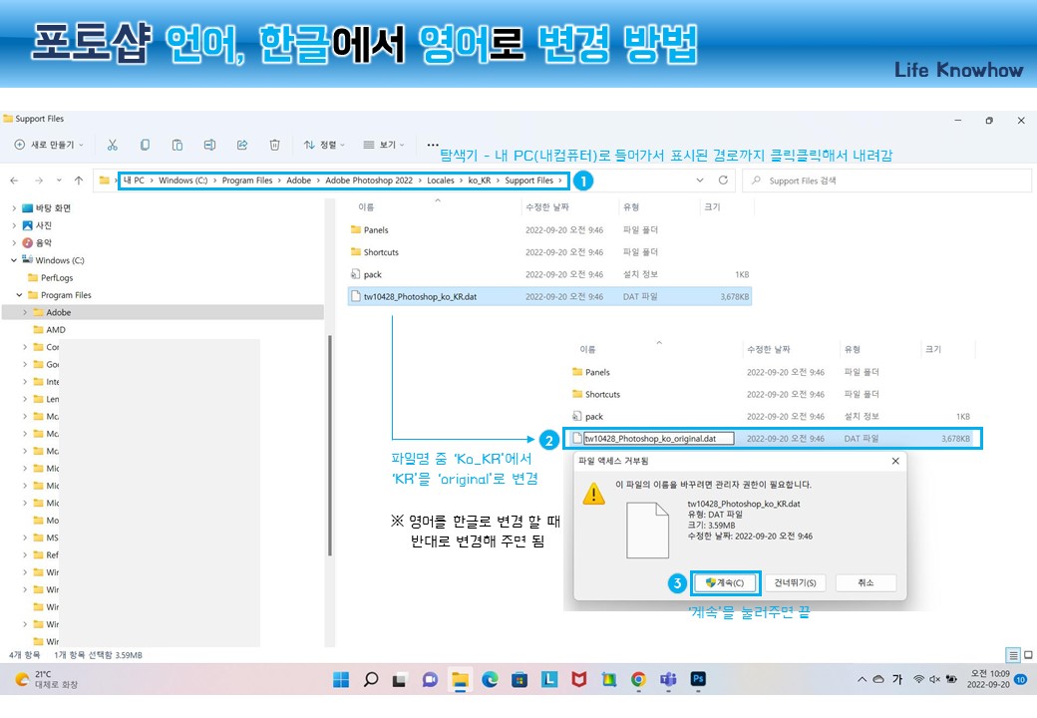Click the volume icon in system tray
The height and width of the screenshot is (718, 1037).
(x=934, y=679)
